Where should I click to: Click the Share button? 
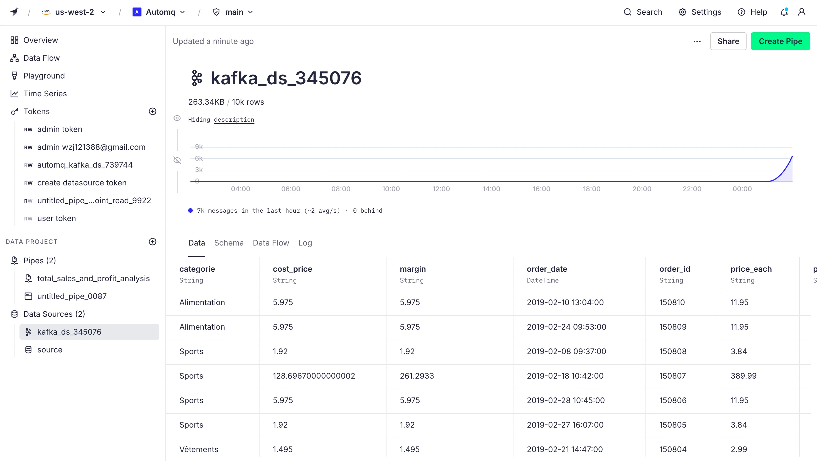pyautogui.click(x=728, y=41)
